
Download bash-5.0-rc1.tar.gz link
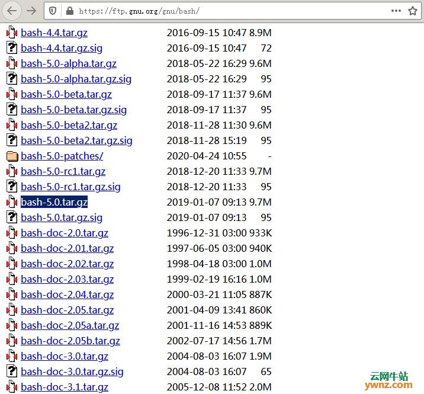coord(63,172)
